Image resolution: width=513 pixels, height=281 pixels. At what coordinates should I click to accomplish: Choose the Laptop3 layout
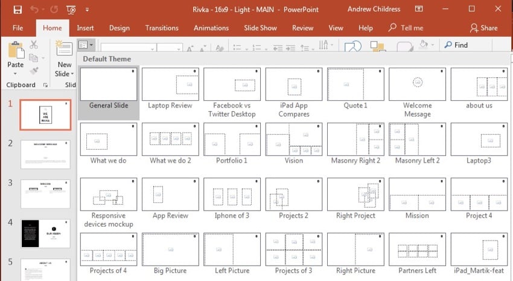pos(479,143)
